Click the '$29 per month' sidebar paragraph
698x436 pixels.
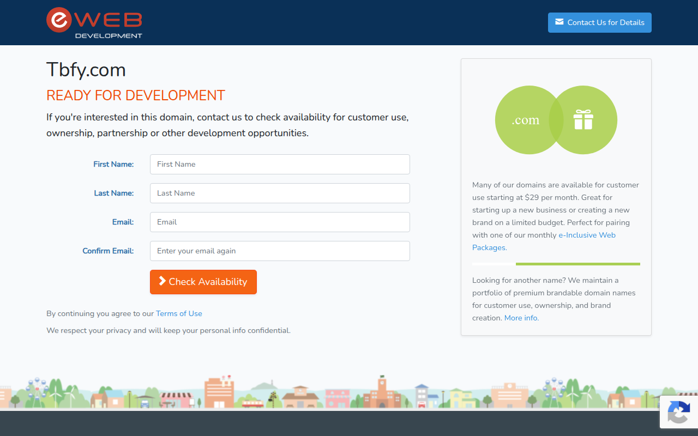click(x=556, y=216)
